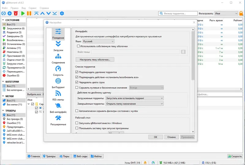Select Загружаются (6) status filter
The height and width of the screenshot is (165, 245).
point(14,28)
